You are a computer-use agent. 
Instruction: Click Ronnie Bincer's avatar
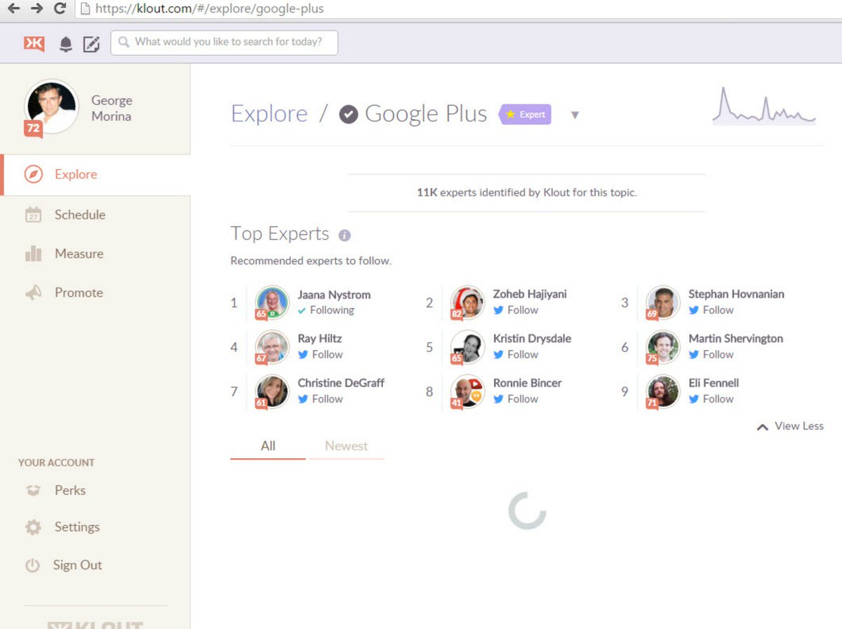click(468, 391)
